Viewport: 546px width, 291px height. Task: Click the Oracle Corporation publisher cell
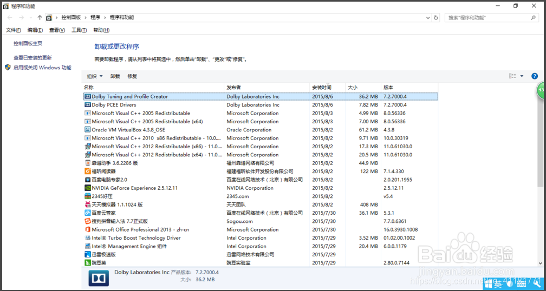[x=249, y=130]
